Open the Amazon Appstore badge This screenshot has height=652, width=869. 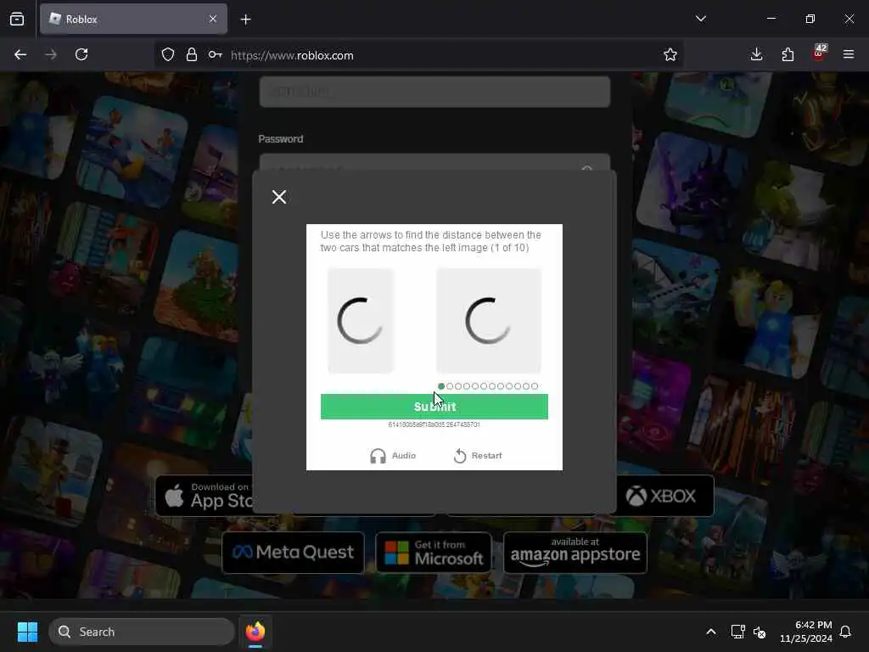[x=575, y=552]
